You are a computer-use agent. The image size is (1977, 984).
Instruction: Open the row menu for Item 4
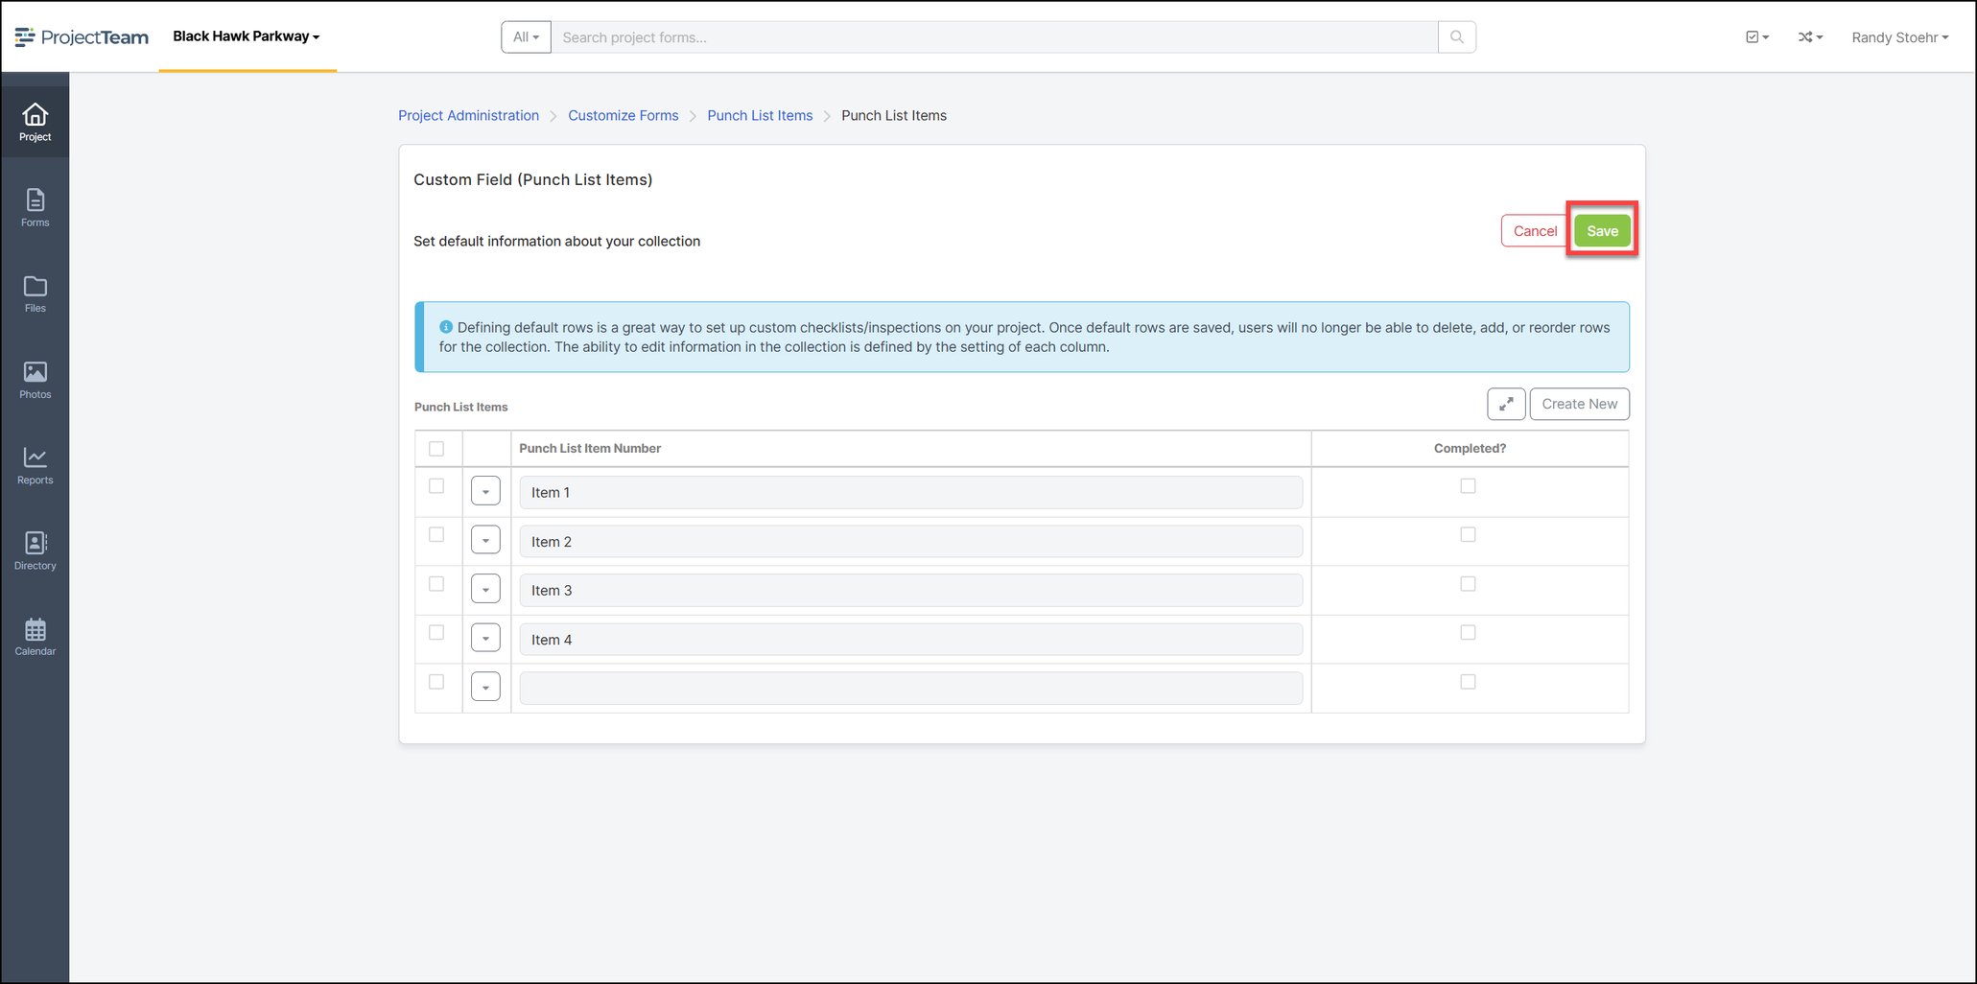pyautogui.click(x=485, y=638)
